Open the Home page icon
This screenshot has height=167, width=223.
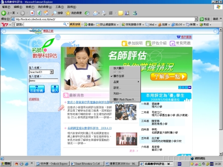point(46,13)
